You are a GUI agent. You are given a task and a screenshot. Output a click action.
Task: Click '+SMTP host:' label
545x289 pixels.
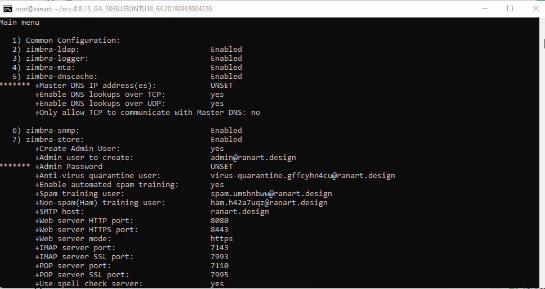coord(60,212)
